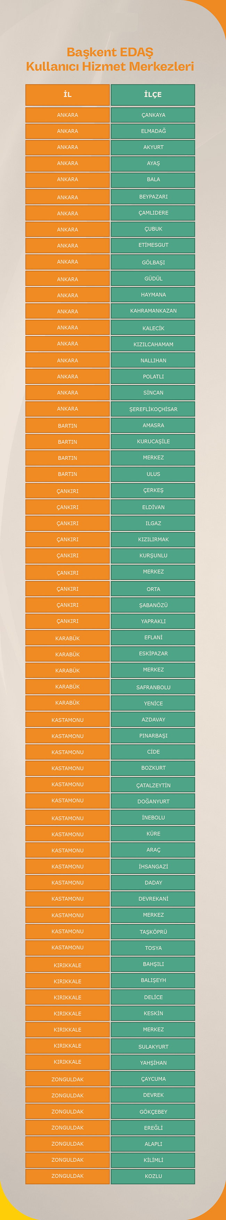Select the ÇATALZEYTİN district cell

(153, 785)
